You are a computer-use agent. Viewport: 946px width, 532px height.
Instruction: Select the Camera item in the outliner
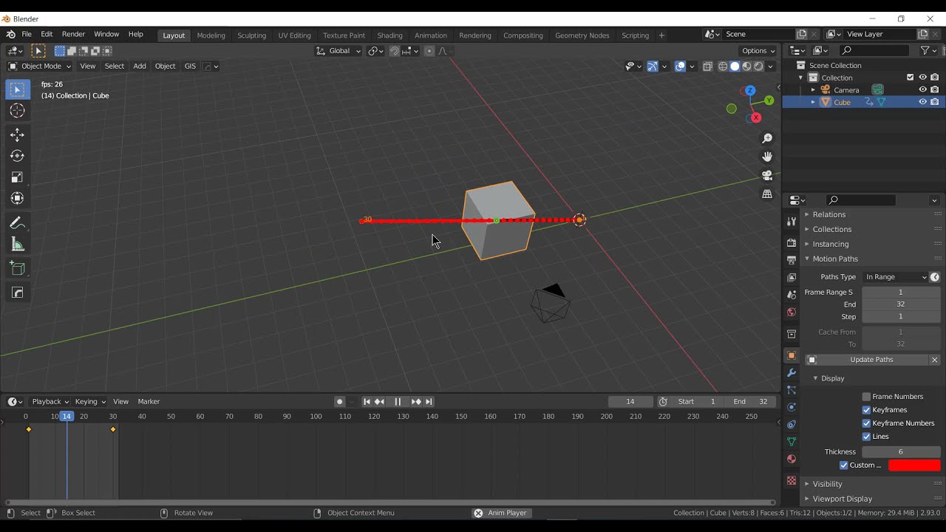pos(846,89)
